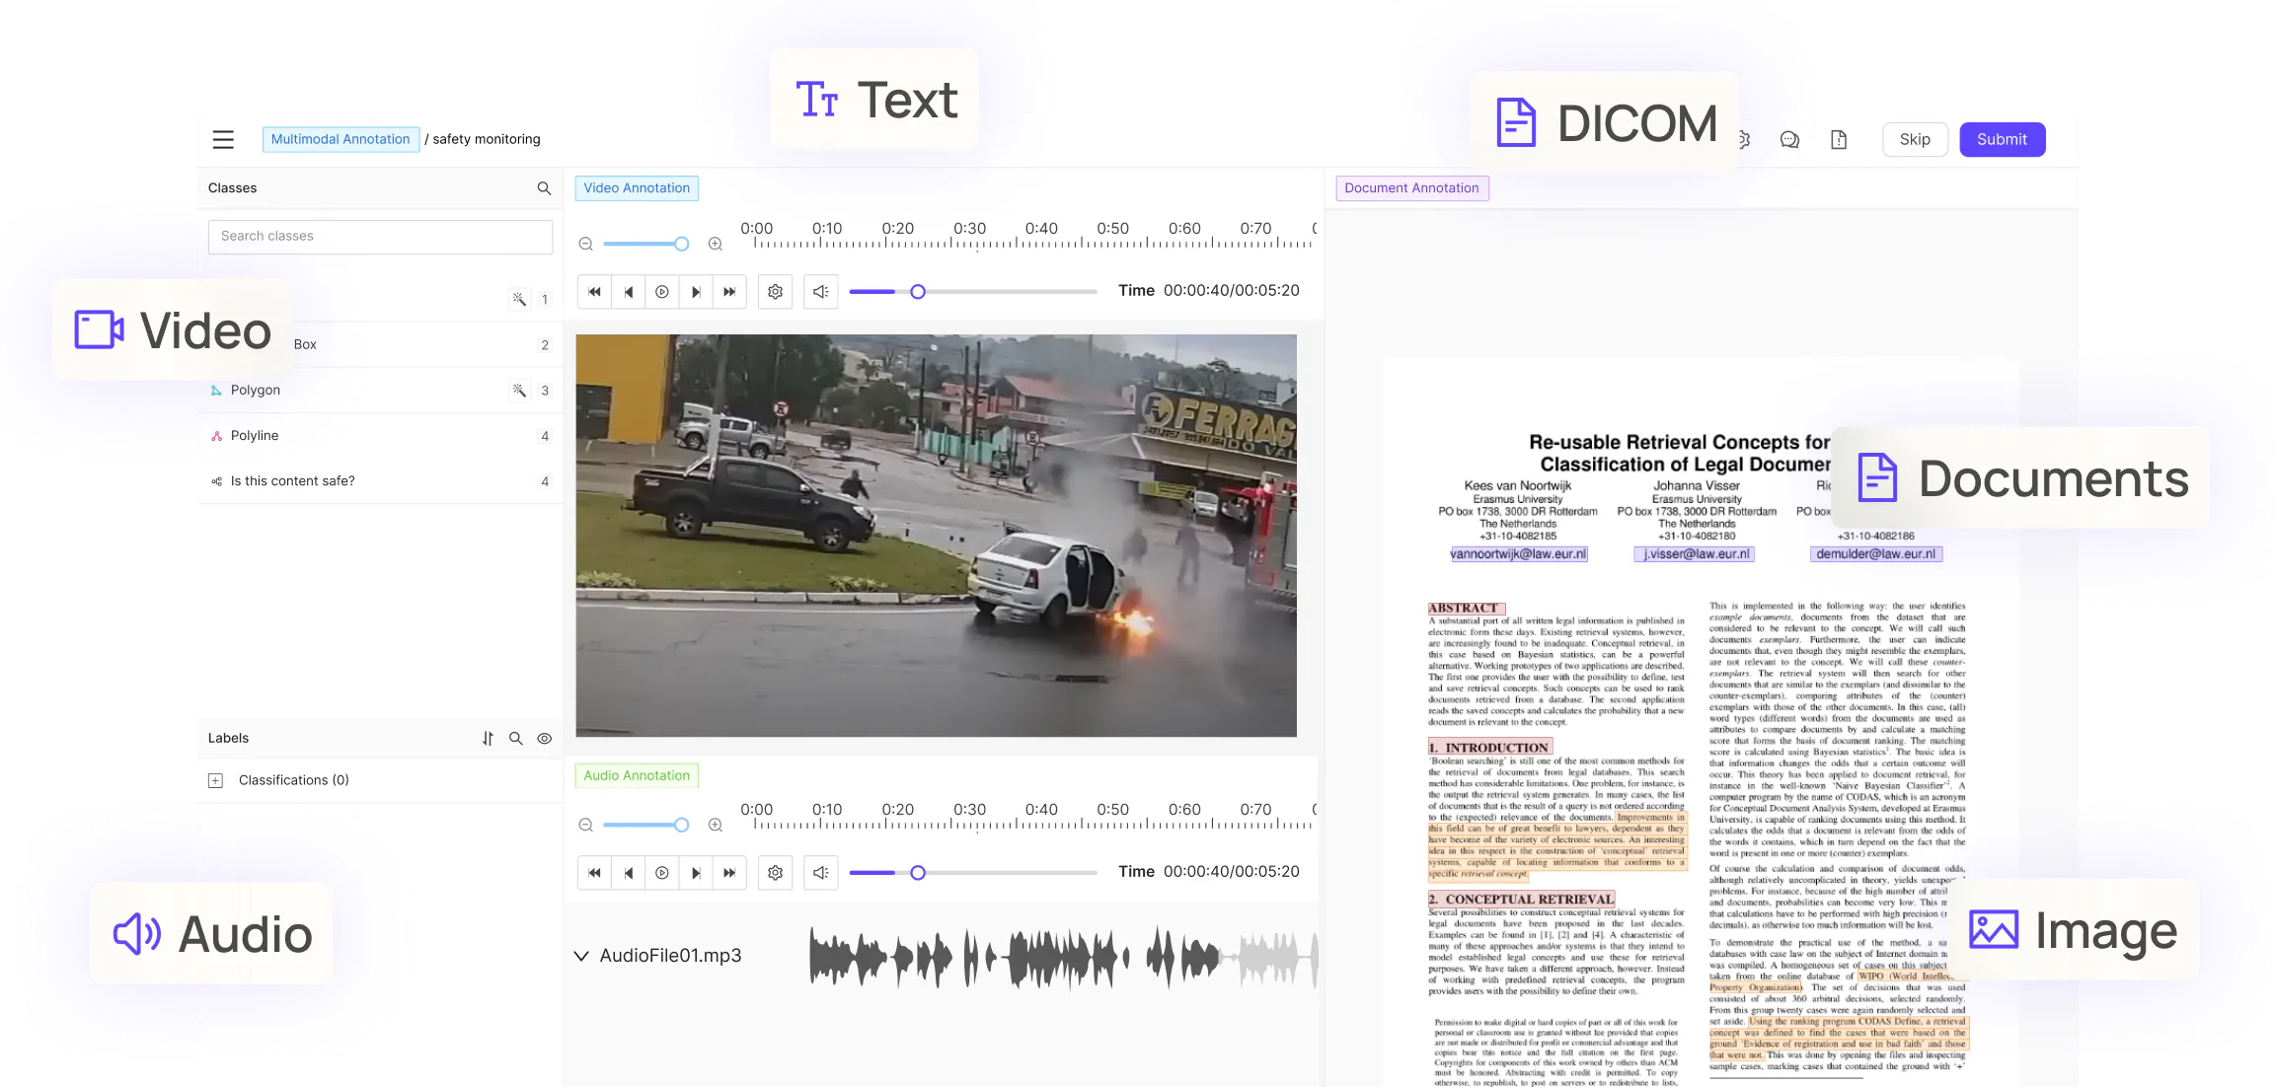Image resolution: width=2274 pixels, height=1087 pixels.
Task: Click the Submit button
Action: 2002,139
